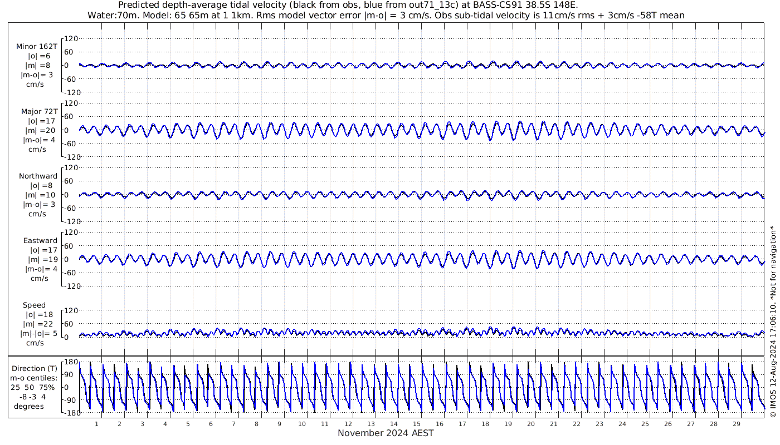Viewport: 780px width, 445px height.
Task: Click the day '5' label on the date axis
Action: pyautogui.click(x=188, y=424)
